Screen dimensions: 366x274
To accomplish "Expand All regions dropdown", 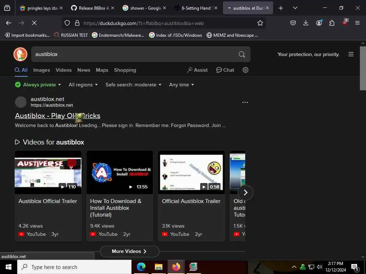I will [x=83, y=85].
